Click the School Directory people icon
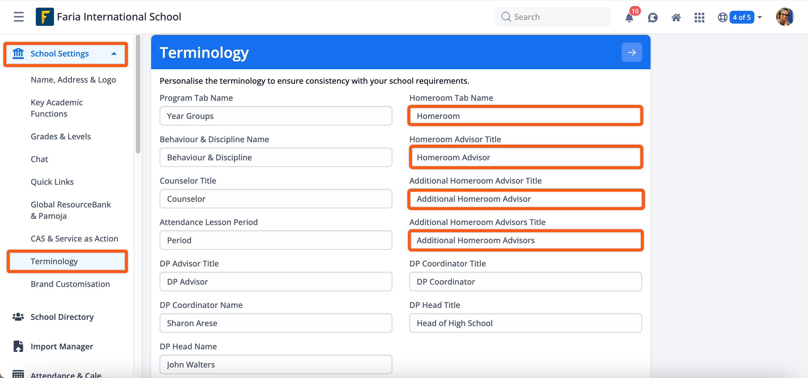Viewport: 808px width, 378px height. [x=18, y=317]
